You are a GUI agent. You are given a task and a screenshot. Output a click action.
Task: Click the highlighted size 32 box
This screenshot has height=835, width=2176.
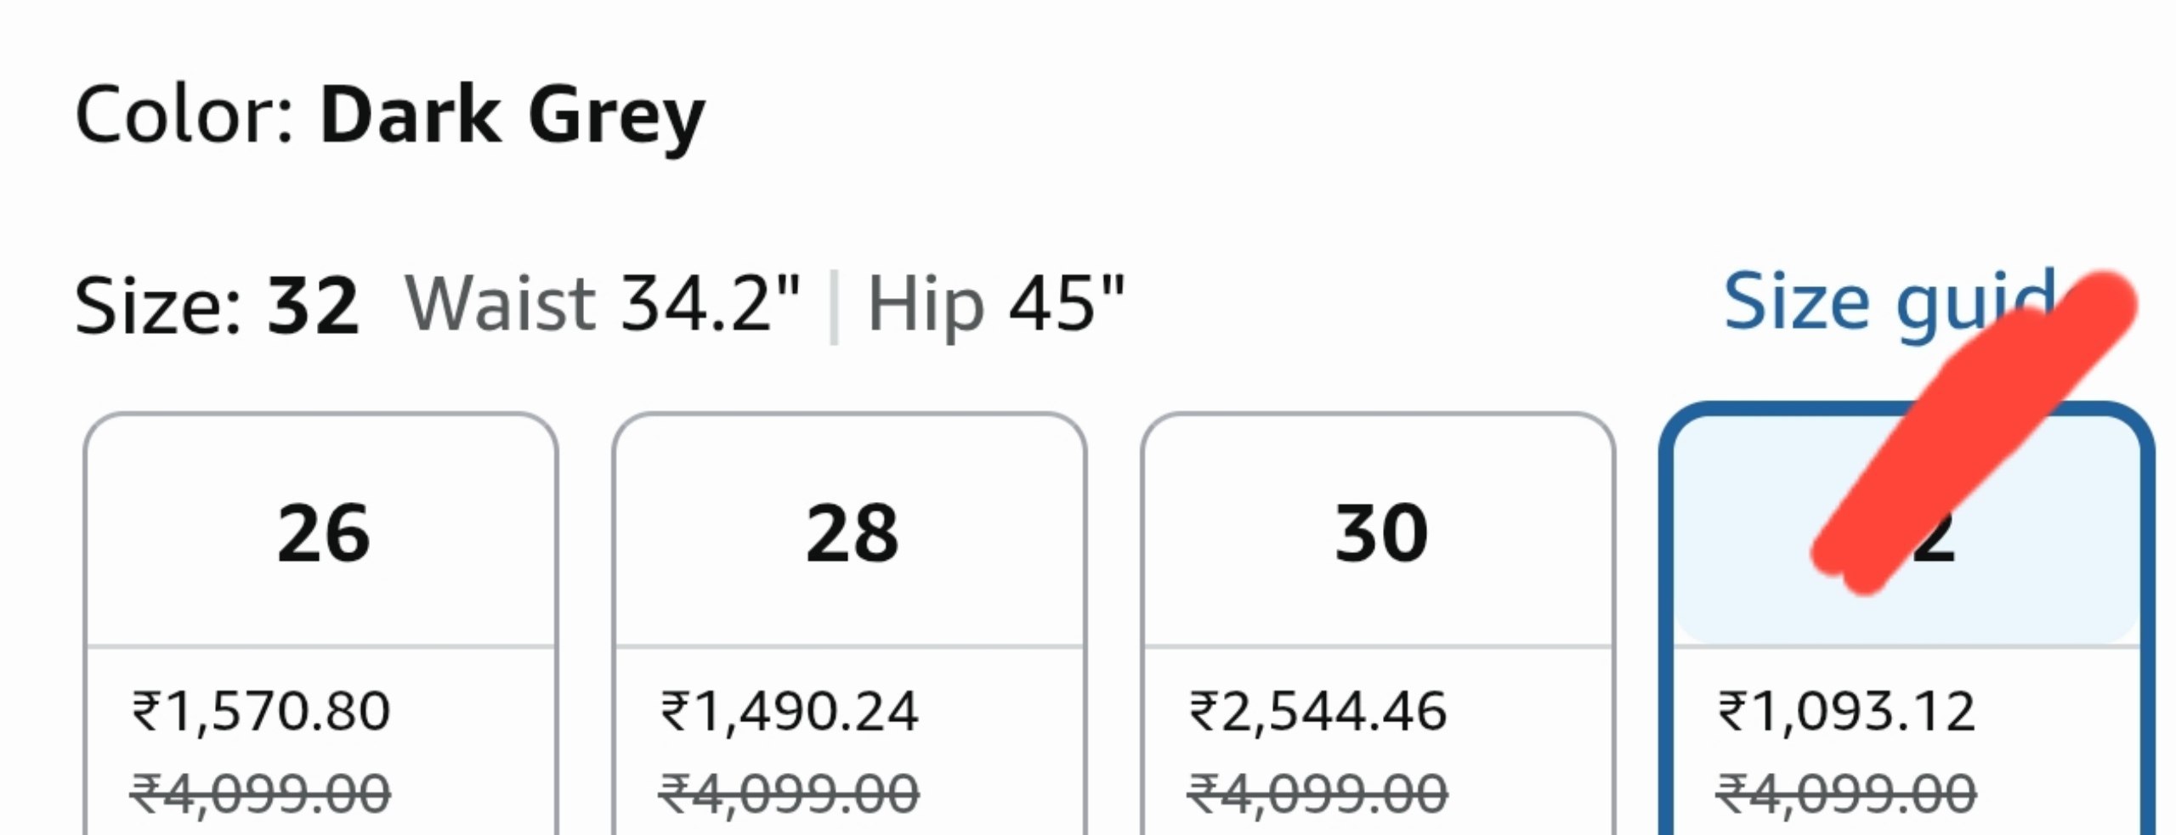(x=1907, y=620)
